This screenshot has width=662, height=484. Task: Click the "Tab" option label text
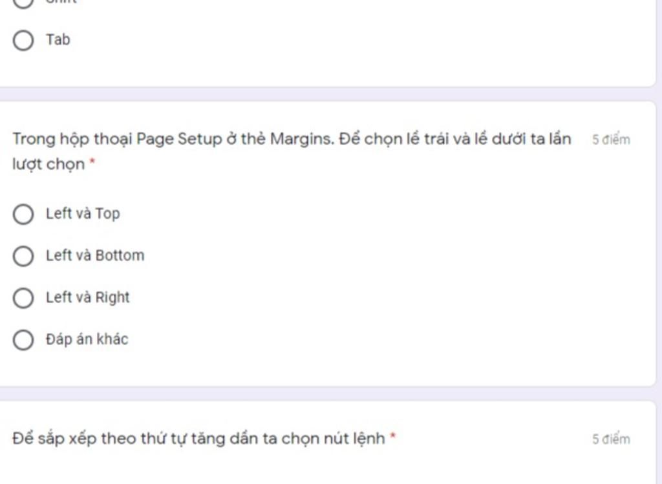point(58,40)
